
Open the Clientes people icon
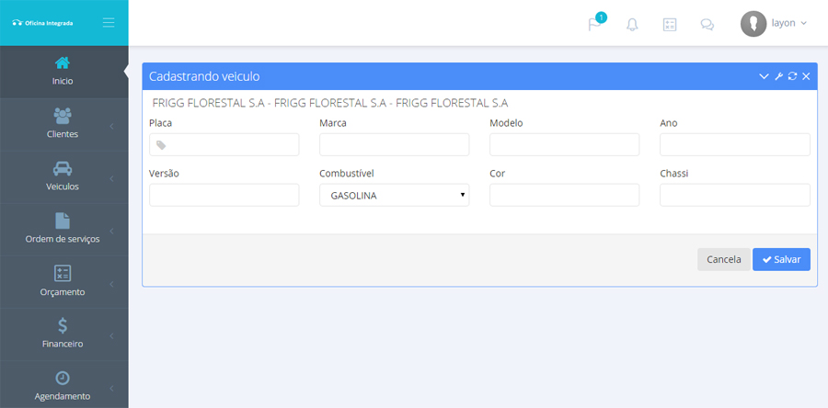pos(63,116)
